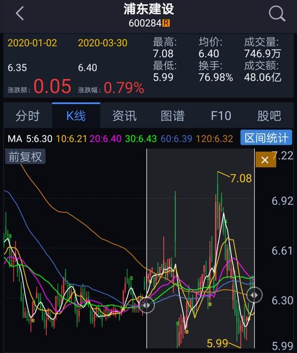The width and height of the screenshot is (297, 353).
Task: Tap the 换手 value 76.98%
Action: 216,77
